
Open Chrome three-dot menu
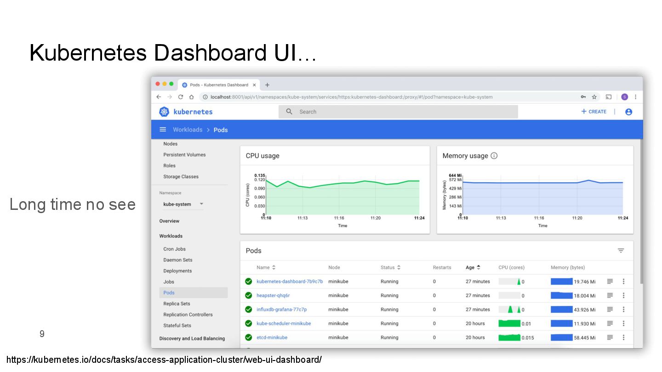pos(636,97)
